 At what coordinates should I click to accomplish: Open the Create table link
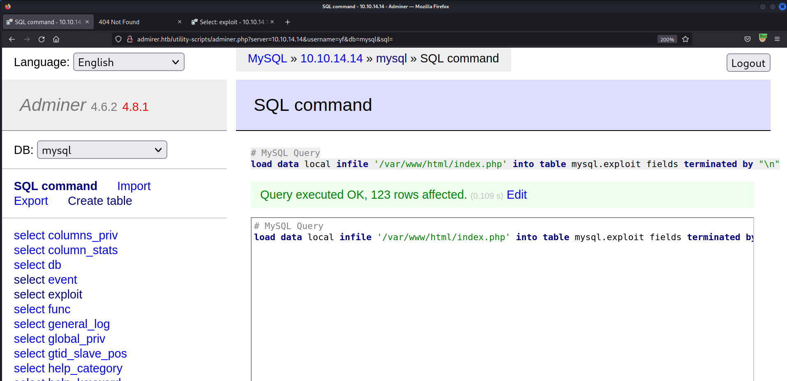(100, 201)
